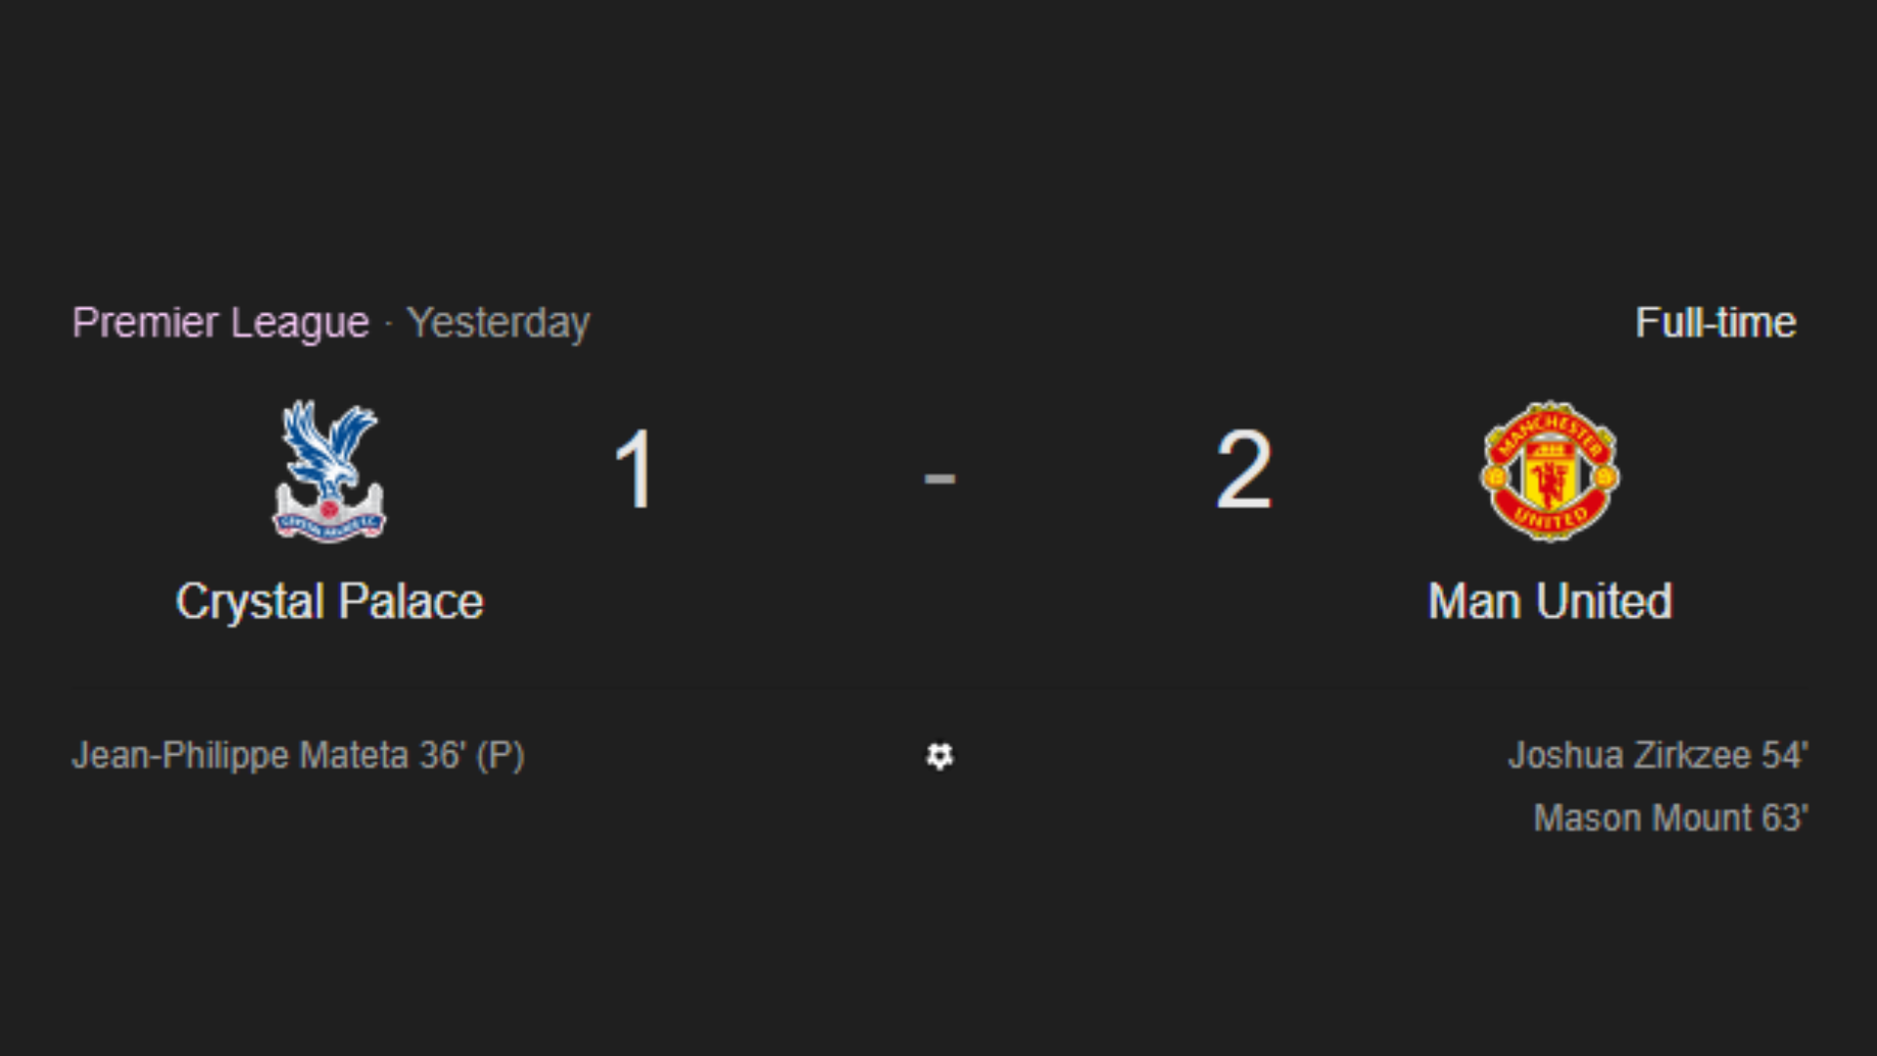1877x1056 pixels.
Task: Click the 63' goal minute
Action: click(1785, 818)
